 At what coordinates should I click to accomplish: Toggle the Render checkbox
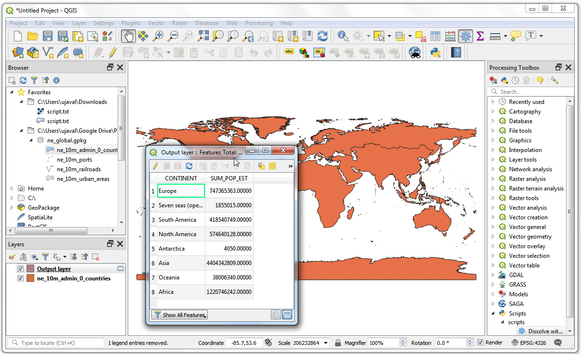tap(480, 342)
